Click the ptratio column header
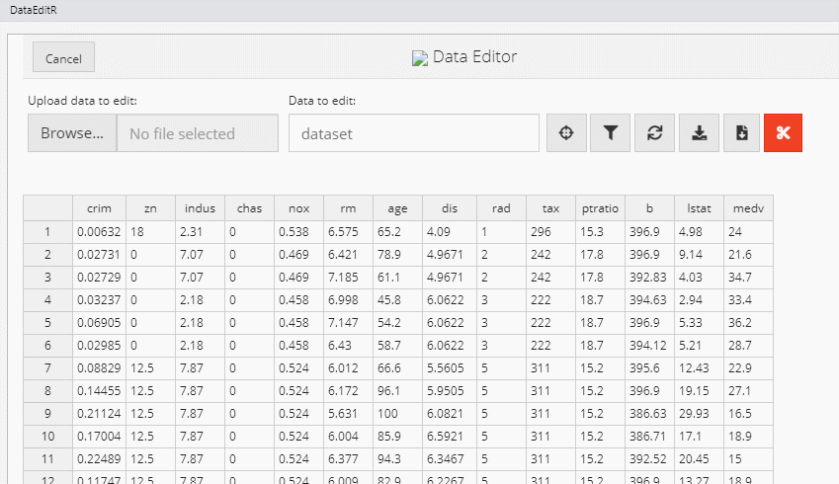 tap(599, 208)
